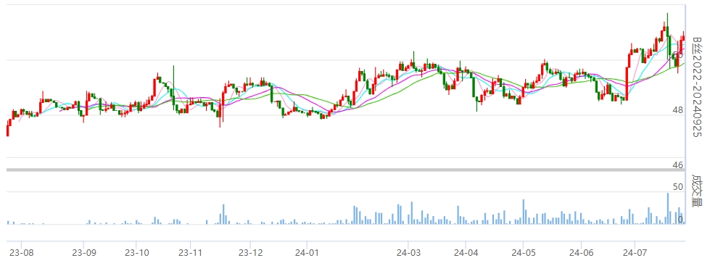Click the 46 price axis label
Viewport: 710px width, 266px height.
(677, 165)
